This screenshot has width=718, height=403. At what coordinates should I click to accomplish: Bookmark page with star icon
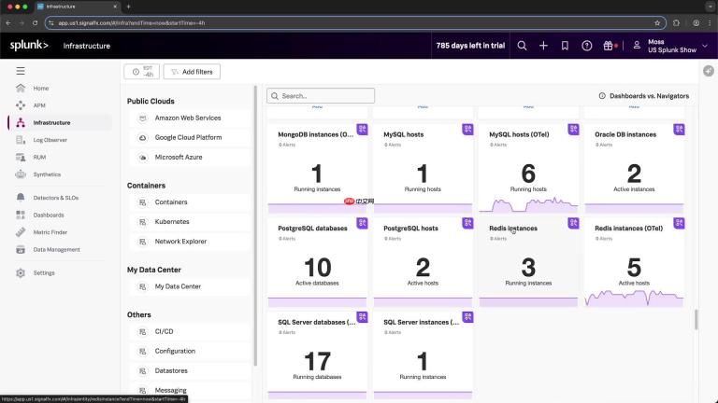tap(657, 22)
